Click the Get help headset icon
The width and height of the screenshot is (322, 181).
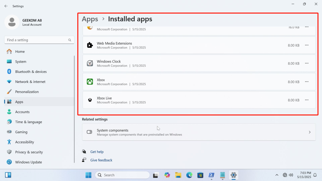point(84,151)
